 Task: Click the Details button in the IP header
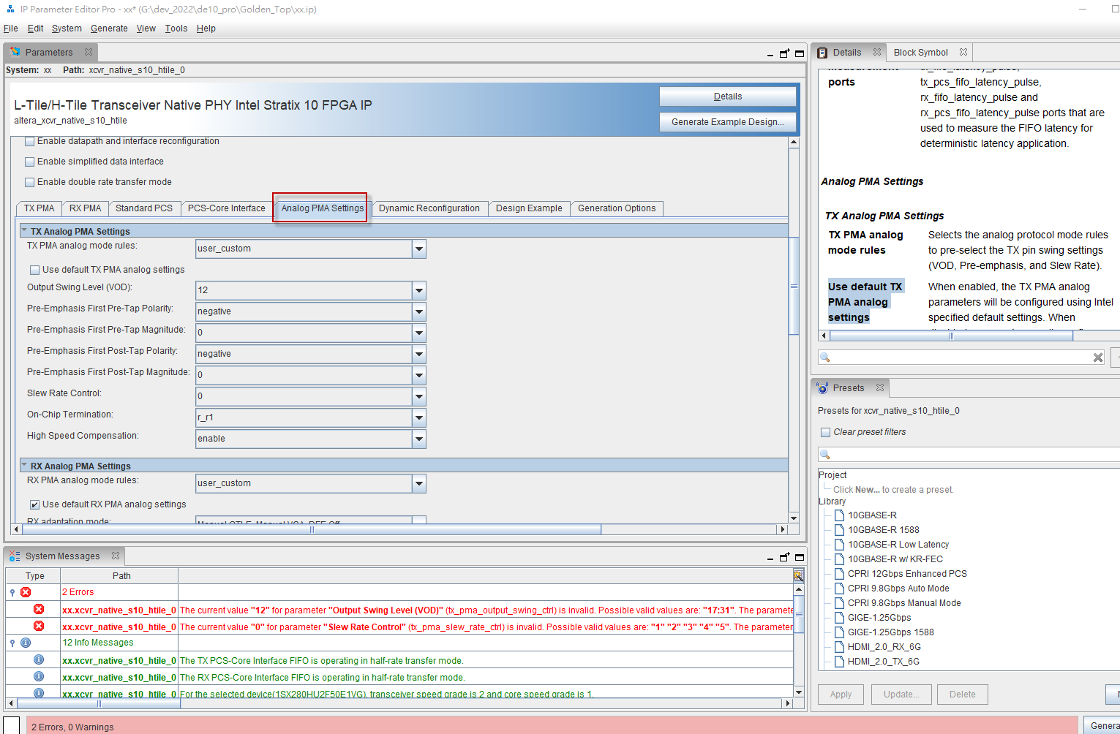728,97
